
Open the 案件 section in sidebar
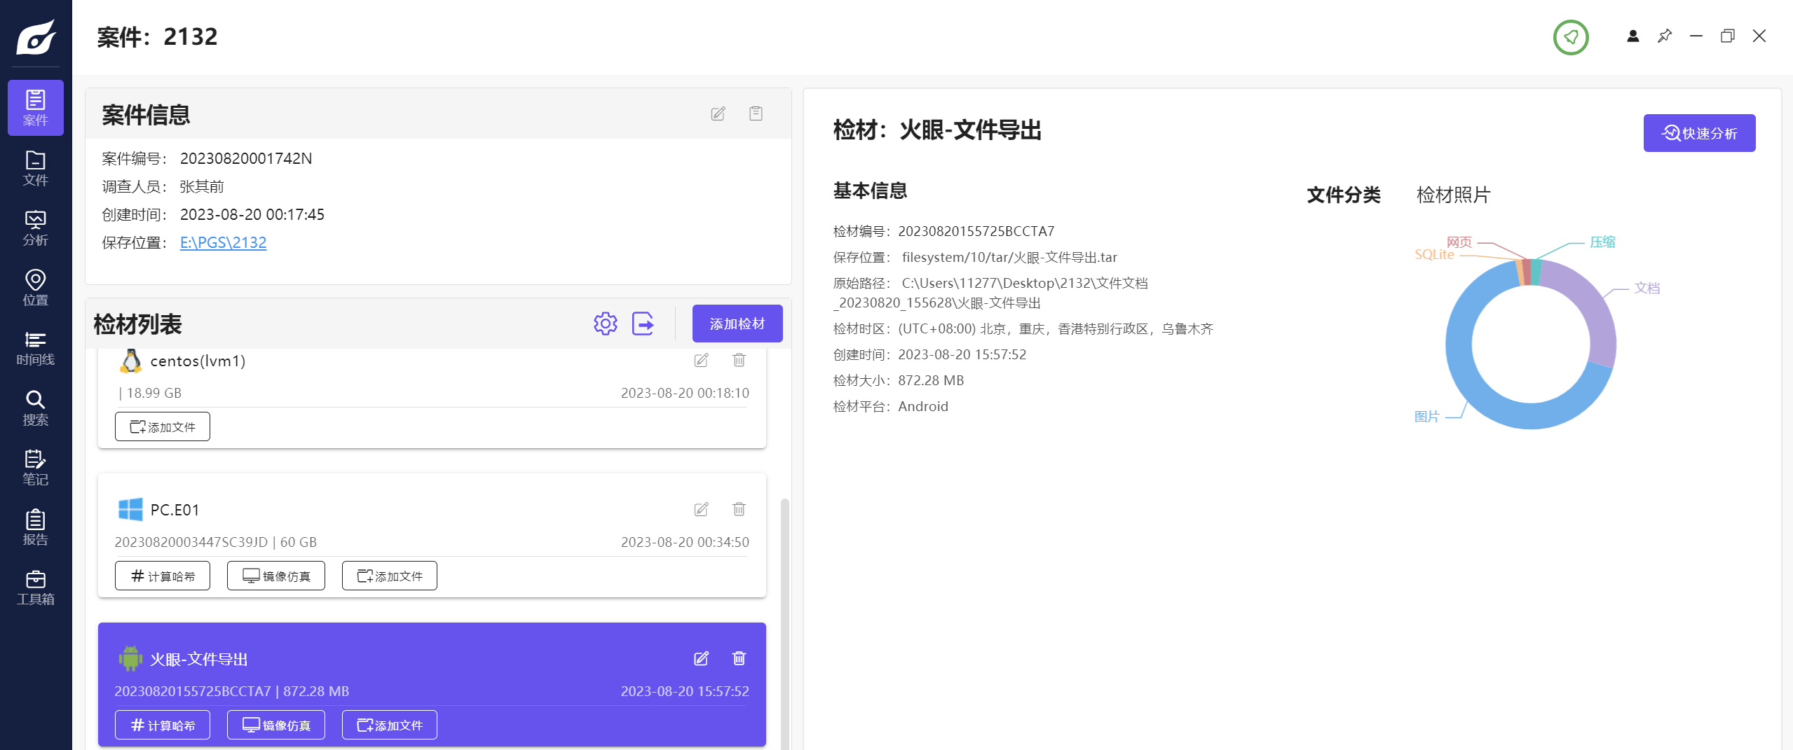[x=36, y=108]
